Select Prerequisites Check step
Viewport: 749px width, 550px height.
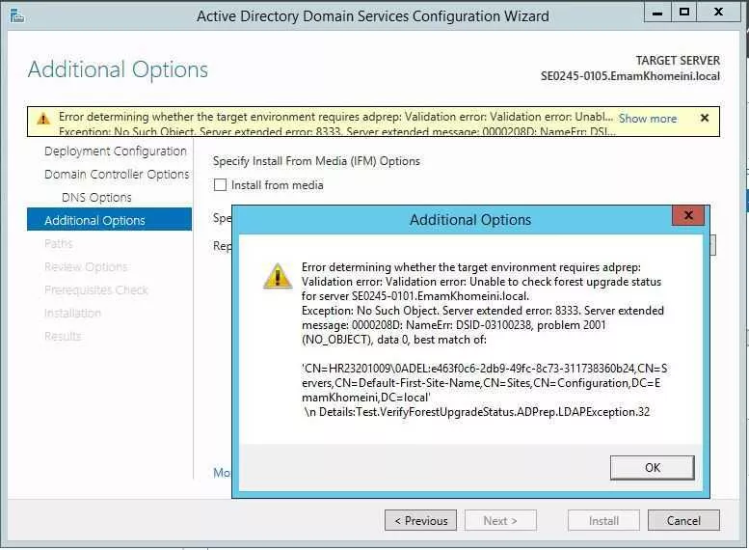[96, 289]
